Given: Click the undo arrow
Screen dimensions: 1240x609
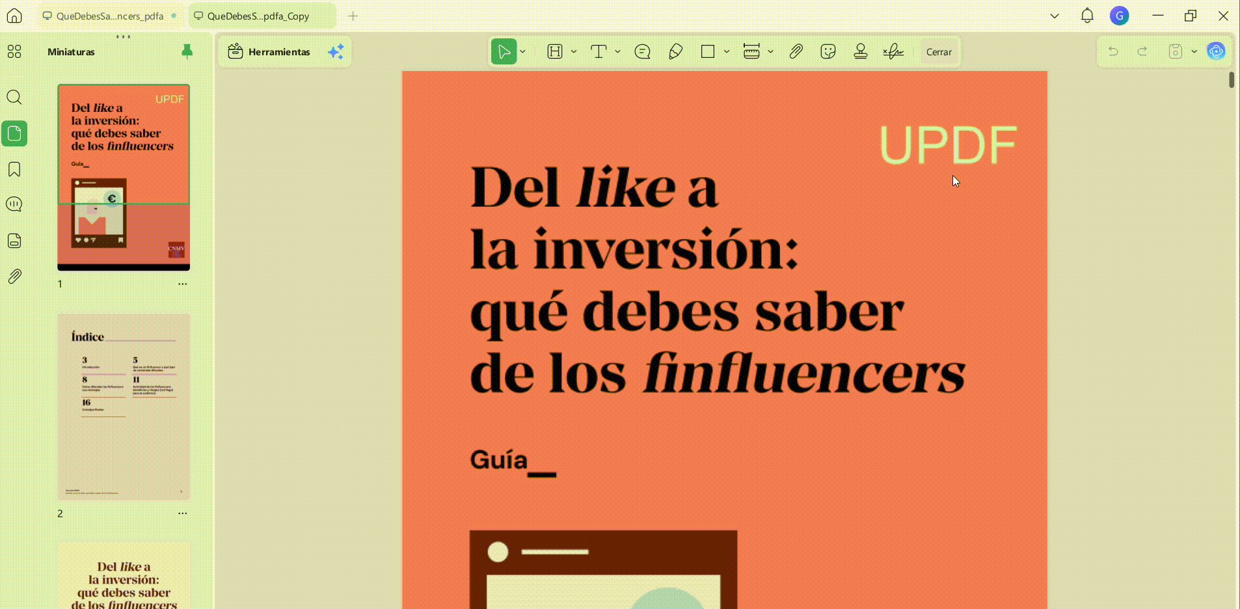Looking at the screenshot, I should [1113, 51].
